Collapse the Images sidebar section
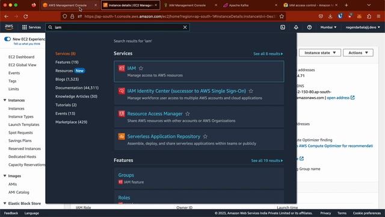 [5, 176]
